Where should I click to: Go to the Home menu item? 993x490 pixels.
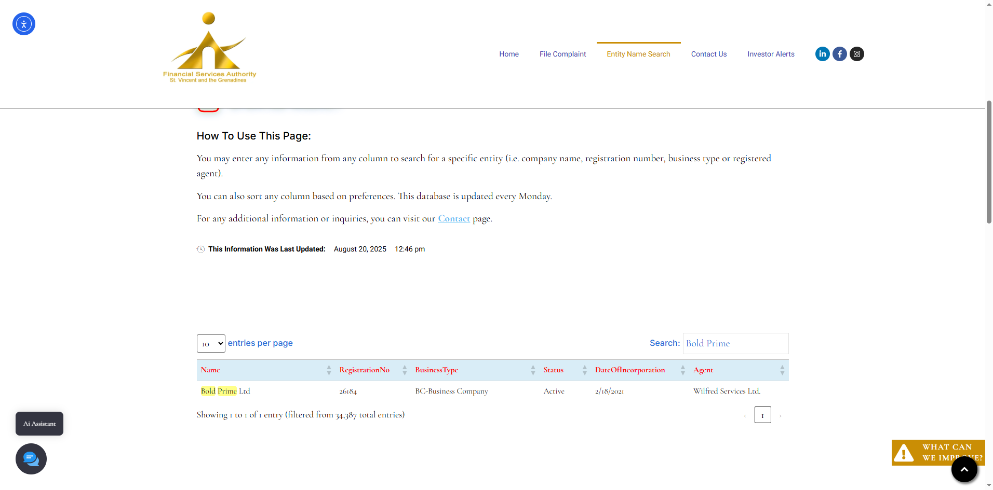[x=508, y=54]
